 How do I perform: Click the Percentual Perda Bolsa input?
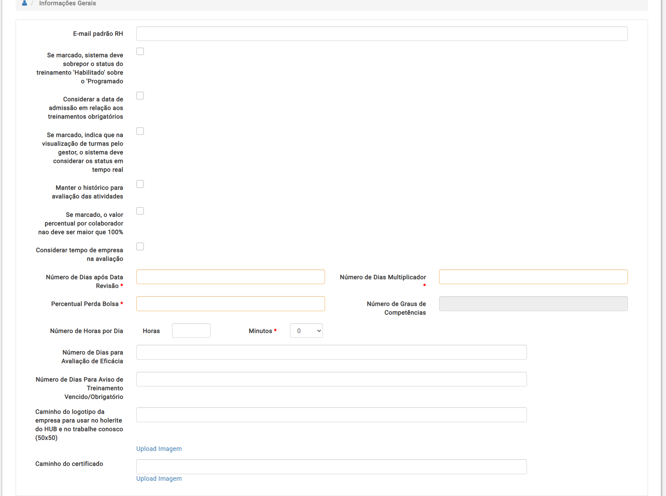230,304
